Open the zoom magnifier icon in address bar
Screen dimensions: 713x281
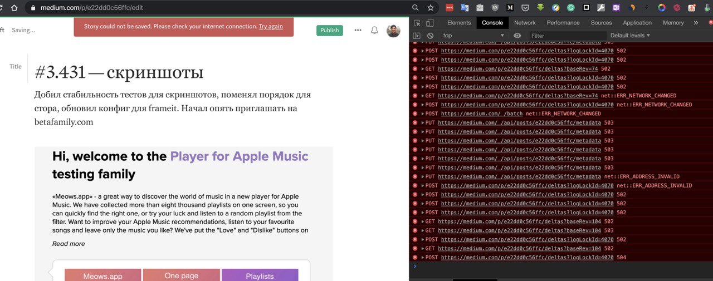tap(415, 8)
